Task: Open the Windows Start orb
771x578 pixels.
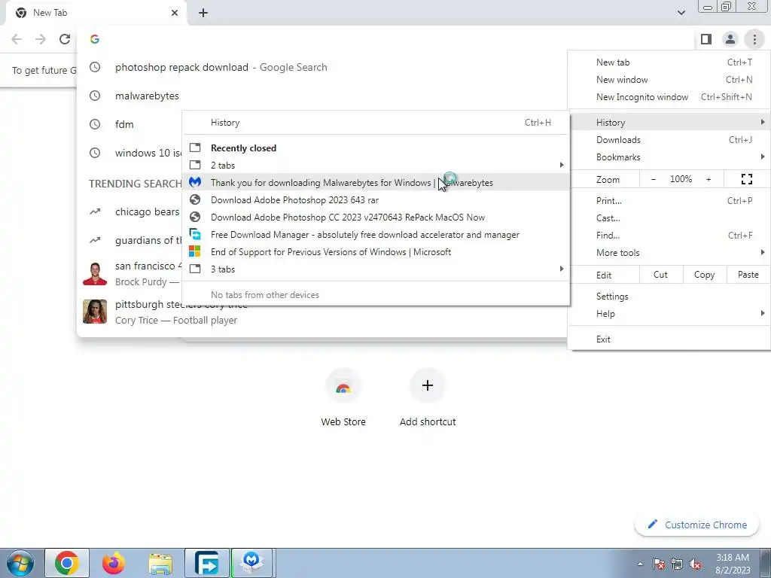Action: [20, 563]
